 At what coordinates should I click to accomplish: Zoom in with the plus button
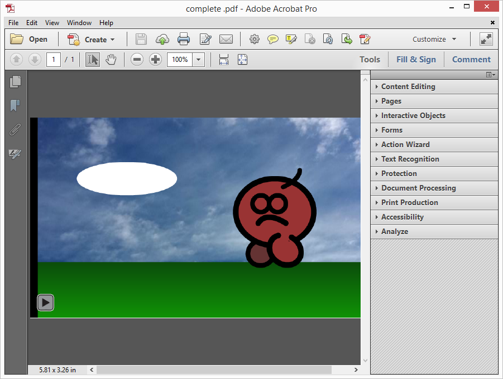[155, 60]
